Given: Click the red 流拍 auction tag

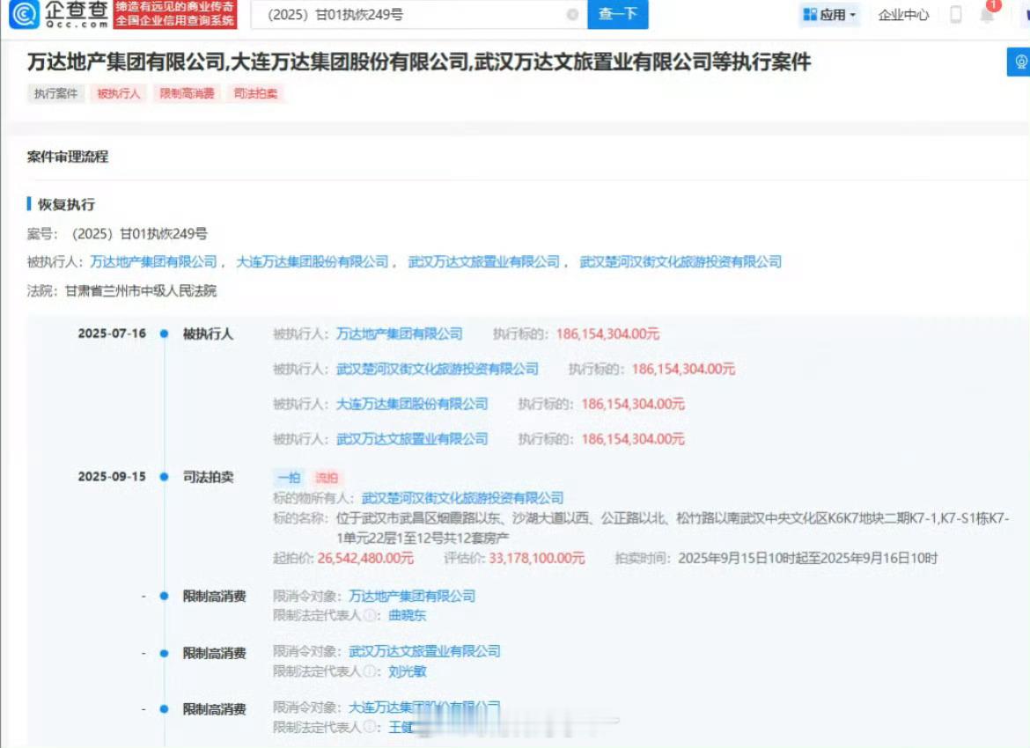Looking at the screenshot, I should pos(327,478).
